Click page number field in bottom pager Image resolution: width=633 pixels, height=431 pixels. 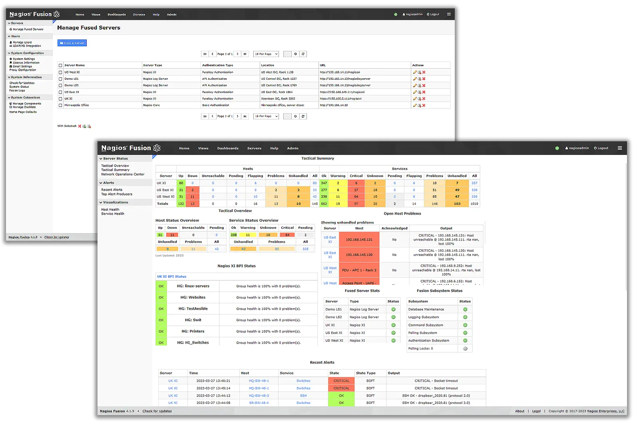(x=287, y=116)
